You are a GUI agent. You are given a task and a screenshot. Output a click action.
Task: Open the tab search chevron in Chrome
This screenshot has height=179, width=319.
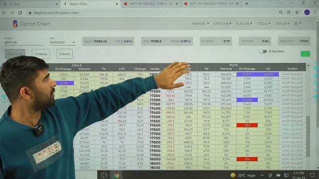tap(280, 3)
